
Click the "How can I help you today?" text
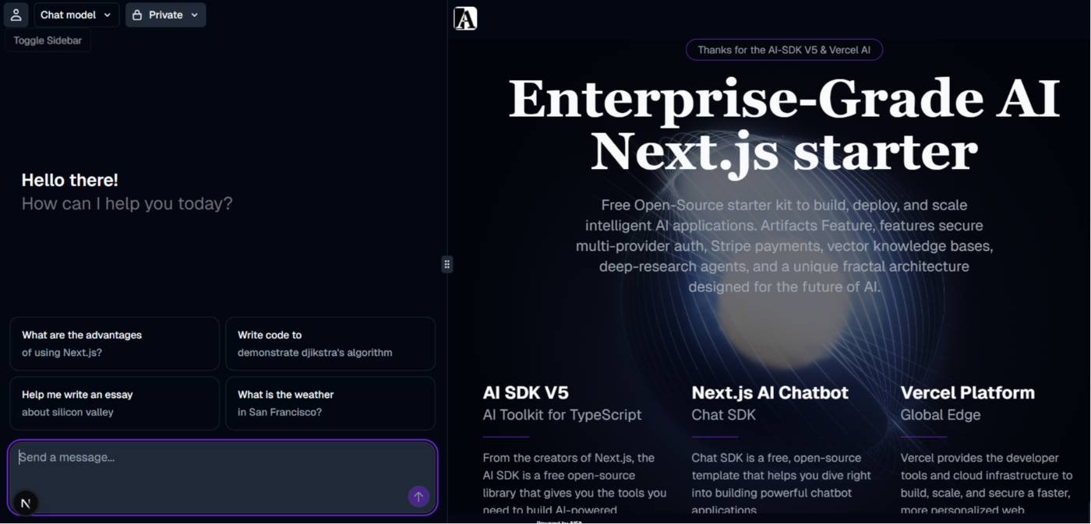coord(127,204)
